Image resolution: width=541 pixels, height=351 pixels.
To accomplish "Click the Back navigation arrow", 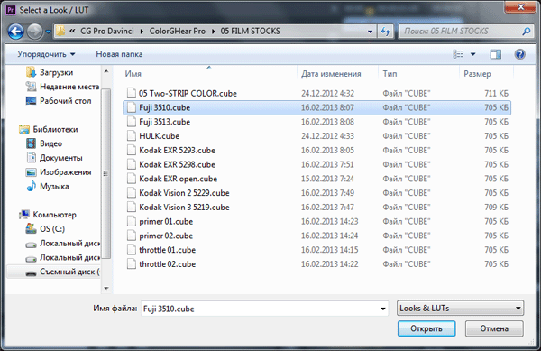I will pyautogui.click(x=15, y=32).
